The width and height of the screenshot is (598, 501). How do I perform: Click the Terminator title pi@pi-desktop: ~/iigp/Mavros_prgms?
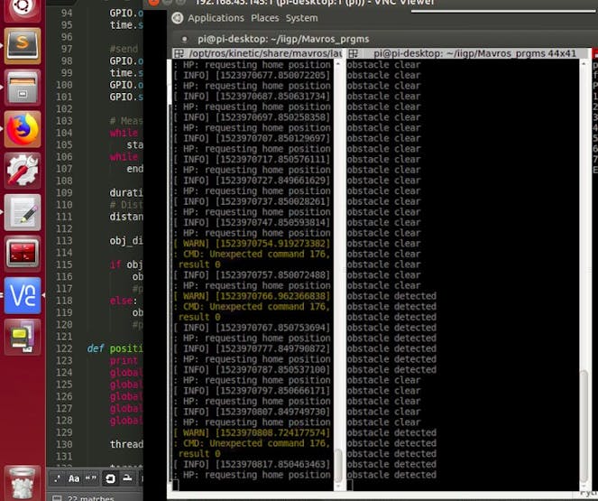[x=283, y=39]
